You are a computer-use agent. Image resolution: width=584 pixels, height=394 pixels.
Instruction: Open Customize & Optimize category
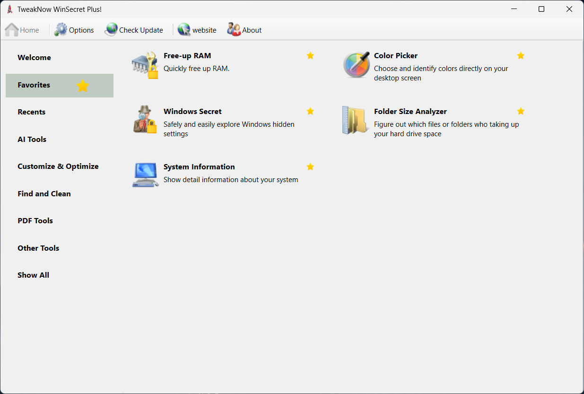58,166
